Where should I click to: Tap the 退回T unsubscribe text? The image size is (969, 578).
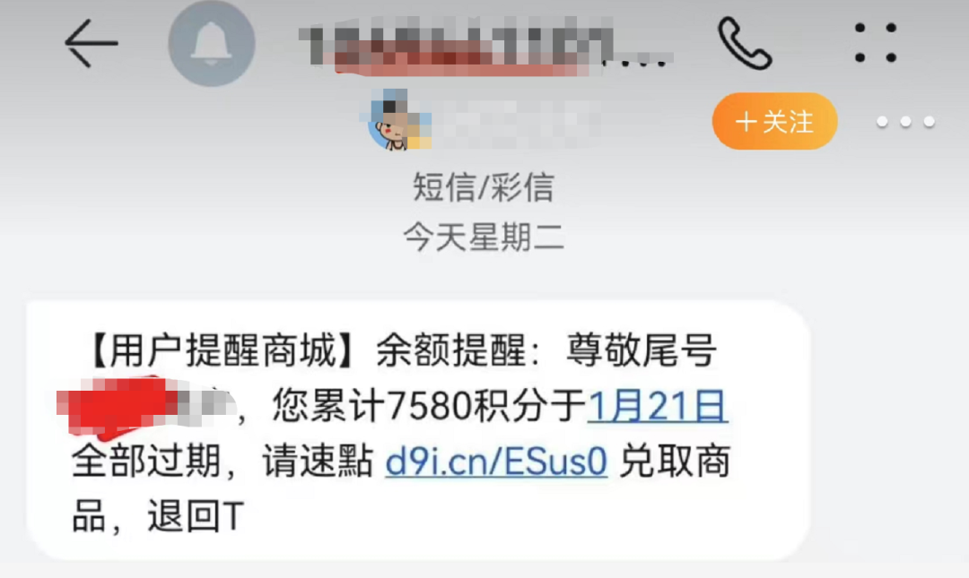(x=196, y=516)
